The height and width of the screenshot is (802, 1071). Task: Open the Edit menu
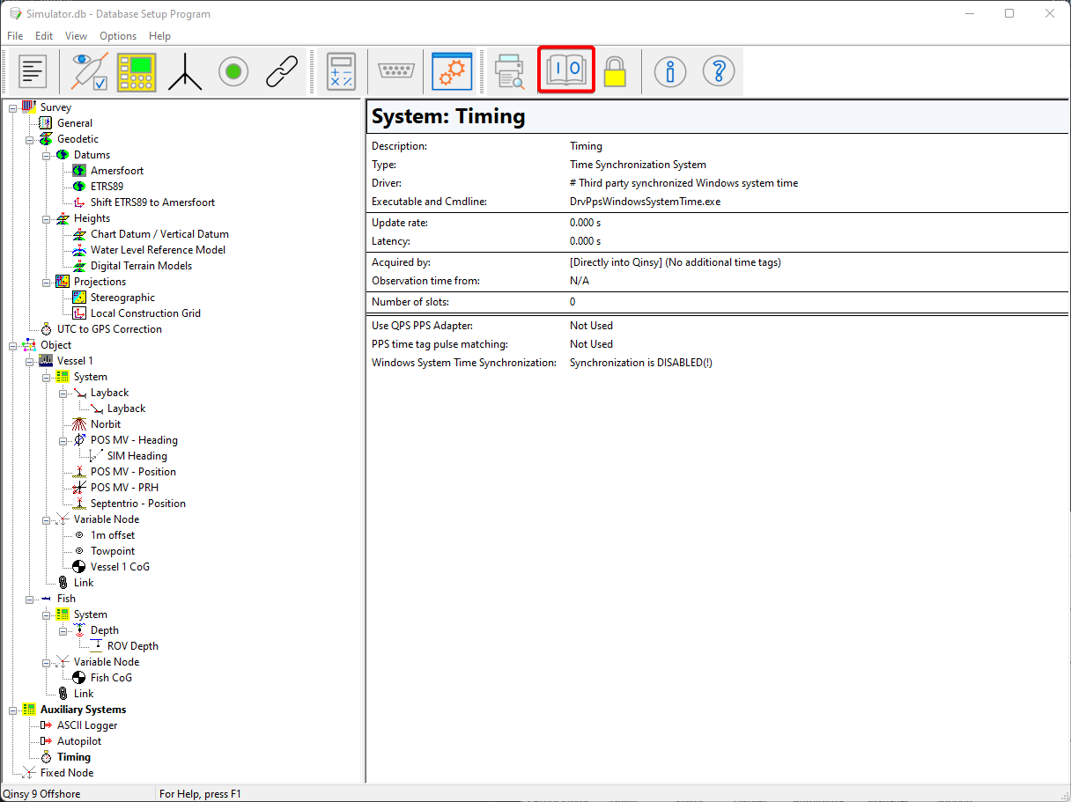tap(44, 36)
